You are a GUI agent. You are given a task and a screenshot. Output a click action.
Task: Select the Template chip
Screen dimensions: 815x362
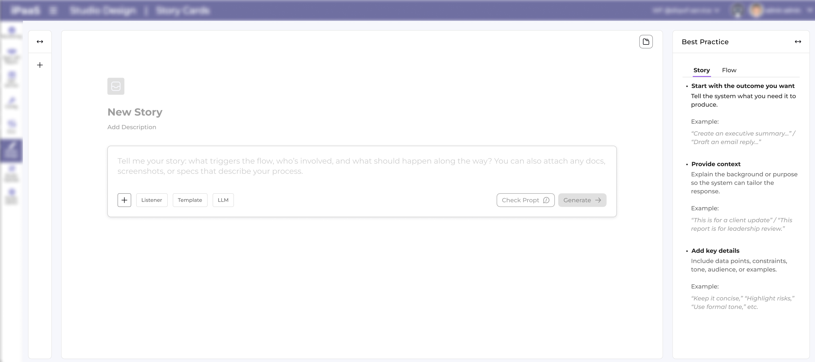190,200
